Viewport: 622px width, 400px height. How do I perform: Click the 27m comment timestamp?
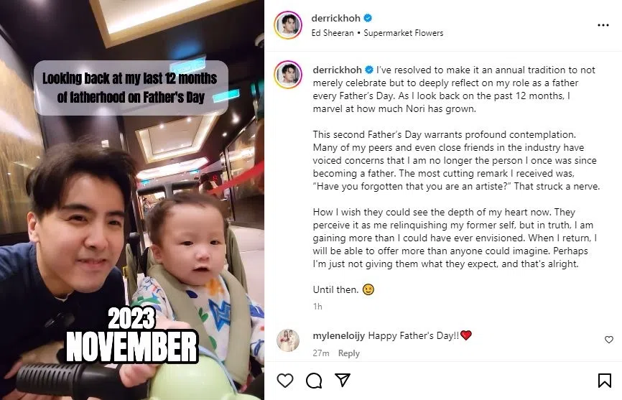click(321, 353)
